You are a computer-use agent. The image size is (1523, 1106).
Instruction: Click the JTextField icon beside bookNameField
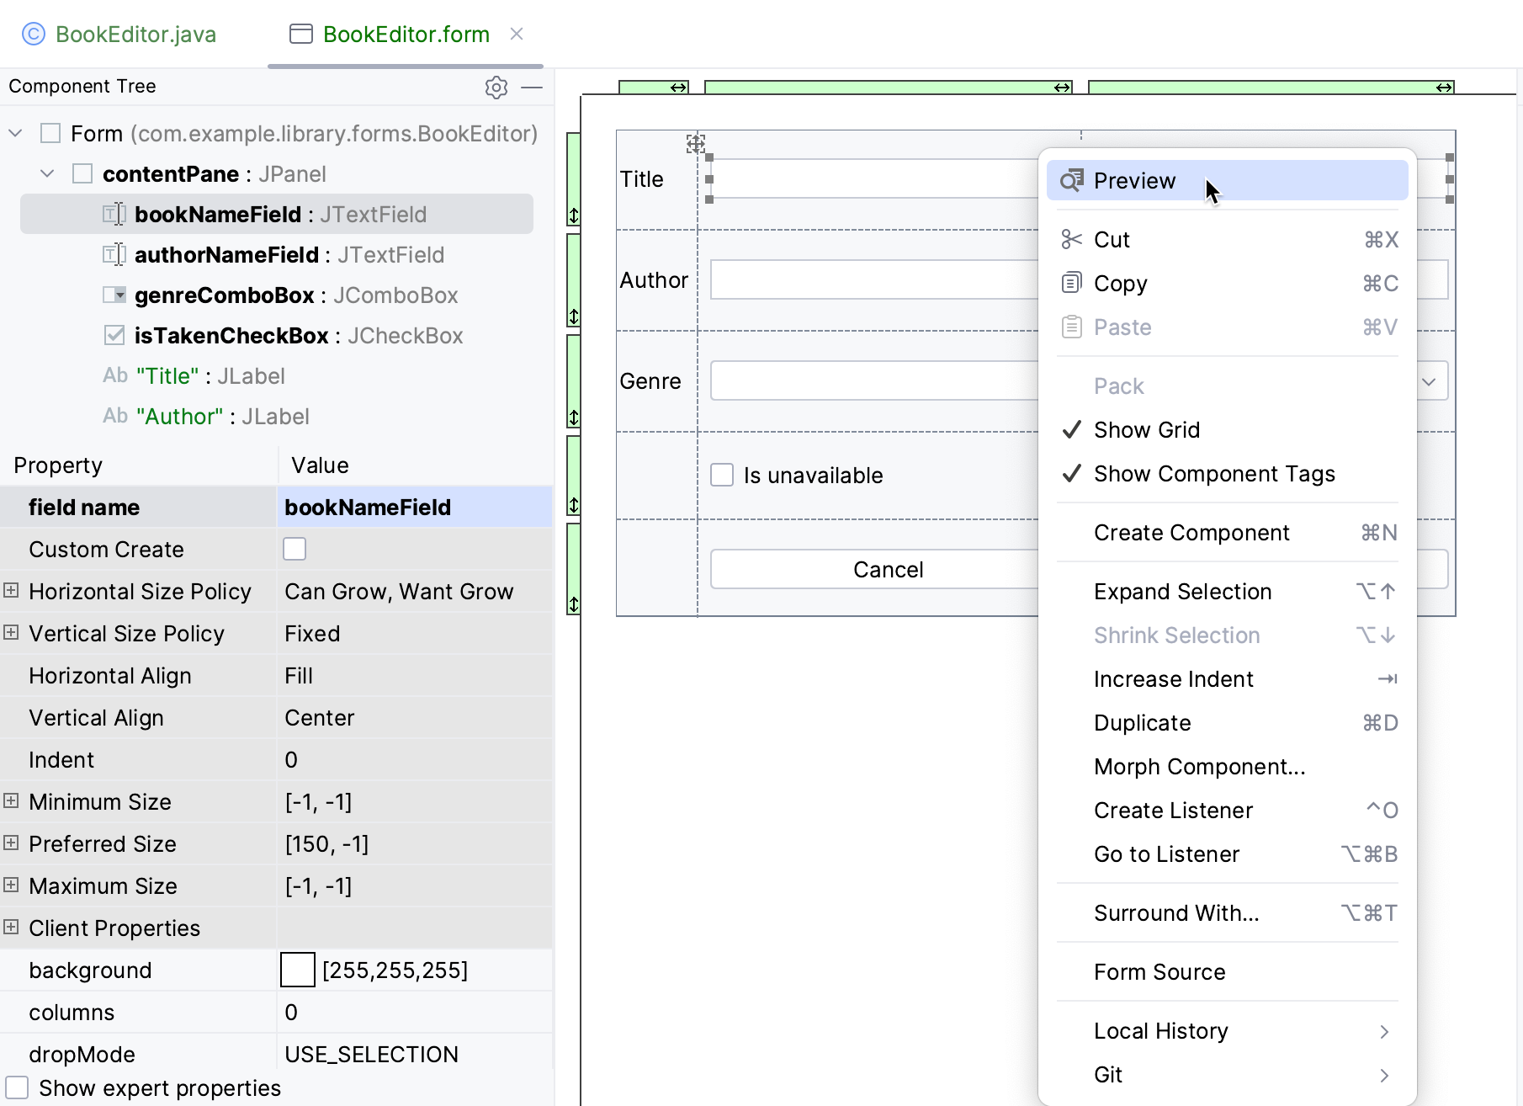pyautogui.click(x=115, y=214)
